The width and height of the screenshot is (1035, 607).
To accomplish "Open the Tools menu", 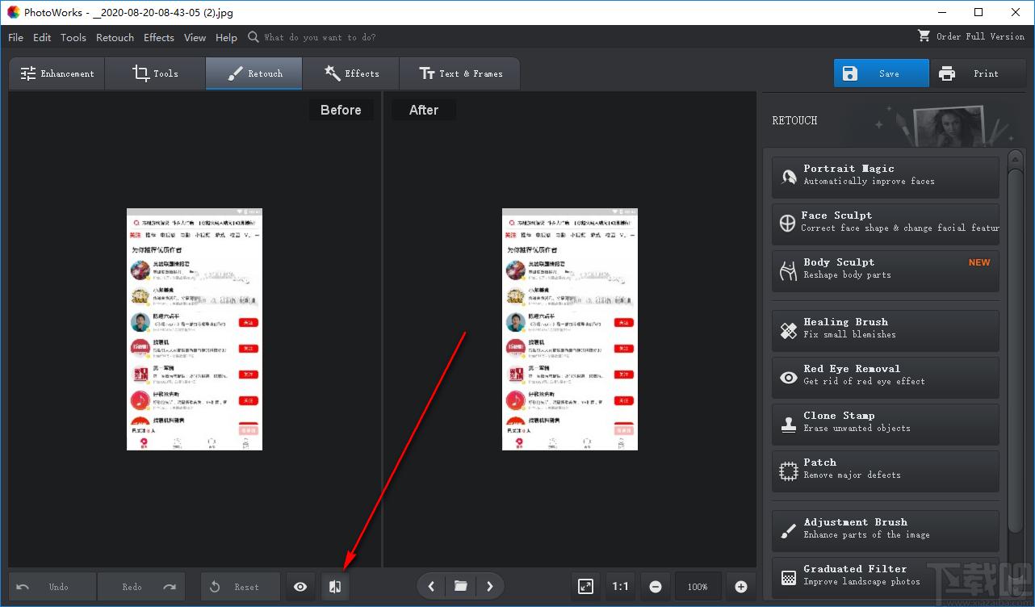I will (x=73, y=37).
